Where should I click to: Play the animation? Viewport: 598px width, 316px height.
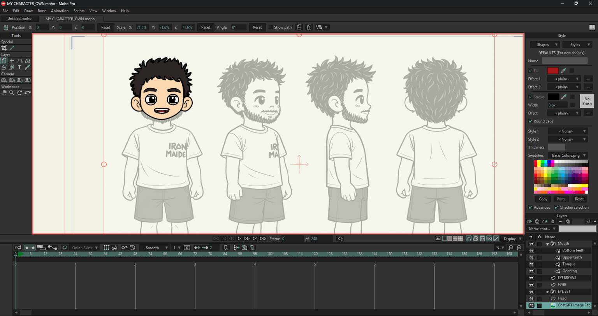coord(239,239)
